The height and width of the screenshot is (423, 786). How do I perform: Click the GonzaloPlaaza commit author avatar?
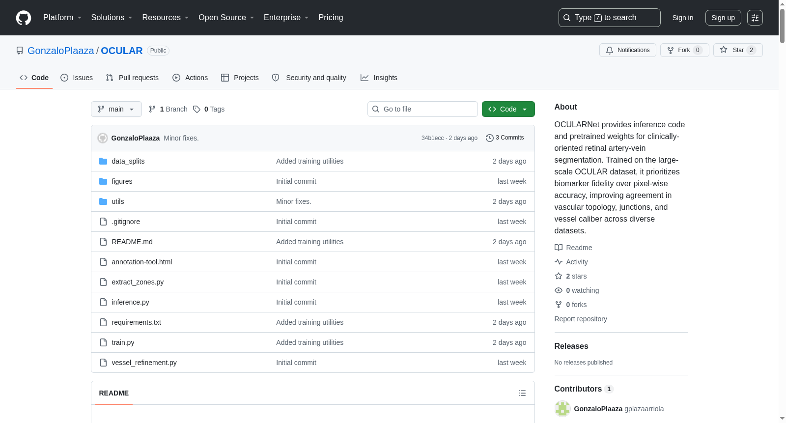point(103,138)
